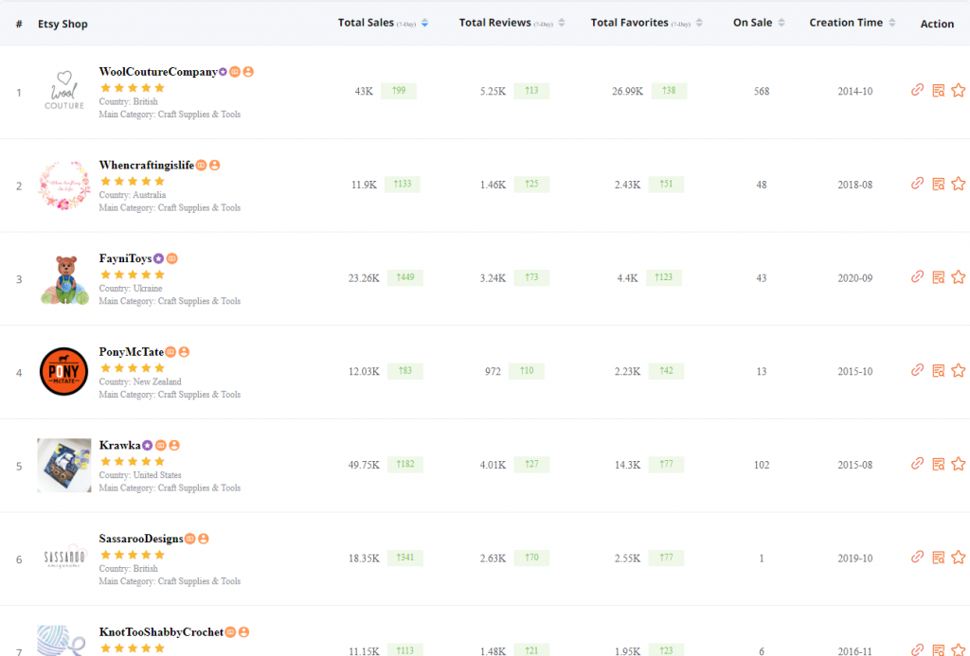Open details icon for Krawka shop
Screen dimensions: 970x656
938,464
